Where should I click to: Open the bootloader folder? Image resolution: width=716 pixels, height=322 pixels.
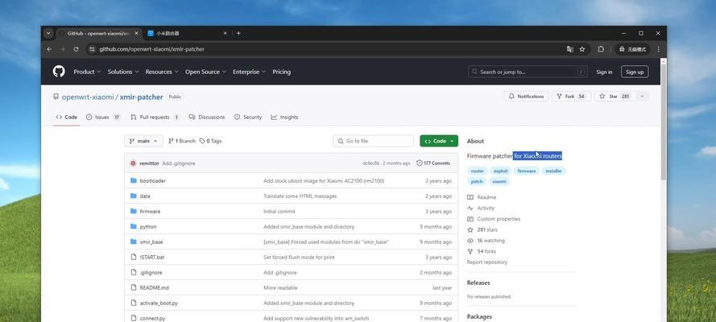pos(152,181)
